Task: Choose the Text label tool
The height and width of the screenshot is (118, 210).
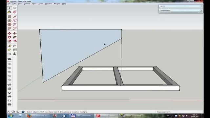Action: 14,50
